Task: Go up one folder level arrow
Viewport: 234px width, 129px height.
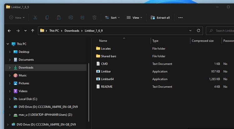Action: point(32,31)
